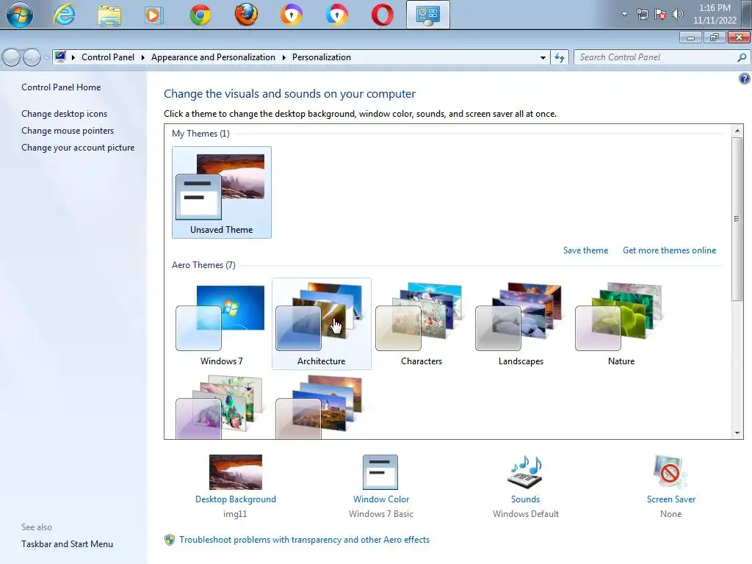Click theme list scroll-up arrow
Screen dimensions: 752x564
coord(737,131)
